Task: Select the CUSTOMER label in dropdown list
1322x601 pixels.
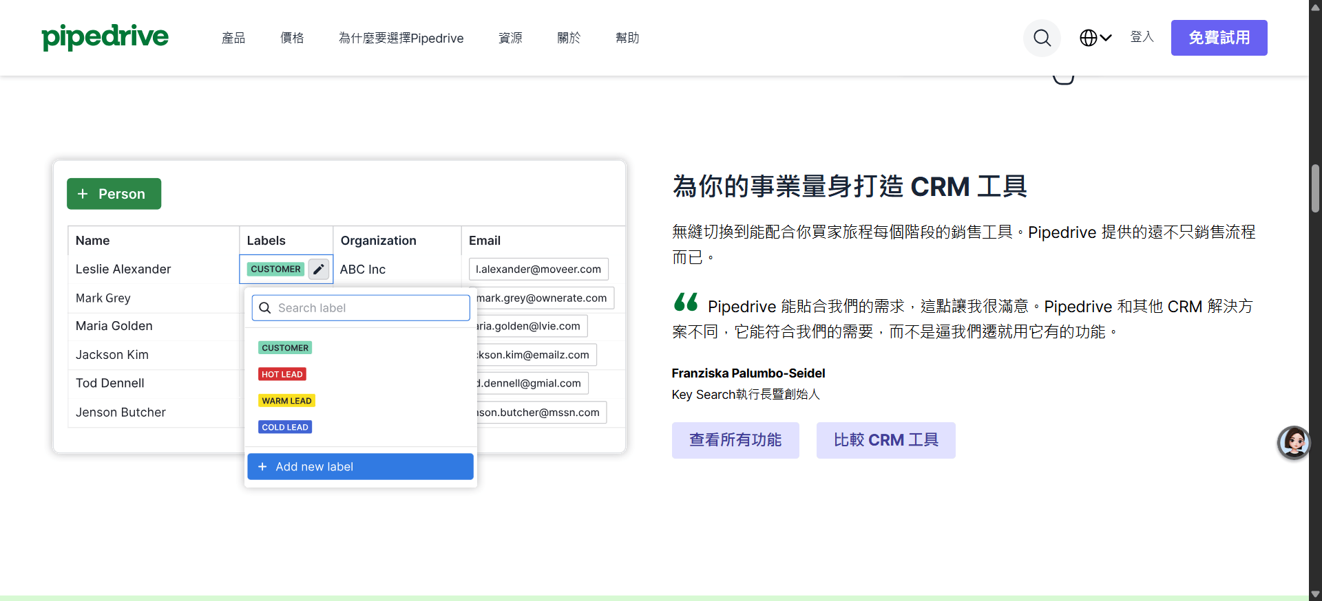Action: [285, 348]
